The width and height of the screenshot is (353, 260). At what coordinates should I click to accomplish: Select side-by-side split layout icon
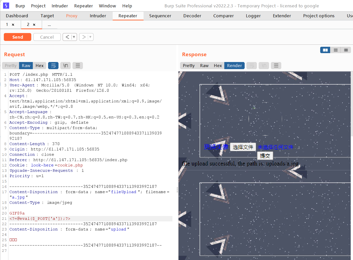click(x=325, y=50)
